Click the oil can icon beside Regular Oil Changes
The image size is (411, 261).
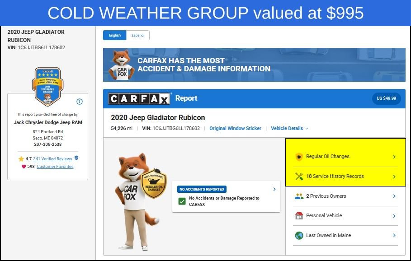[x=299, y=157]
